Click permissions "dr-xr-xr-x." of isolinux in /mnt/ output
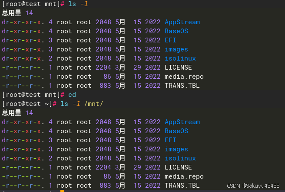285x192 pixels. [23, 158]
